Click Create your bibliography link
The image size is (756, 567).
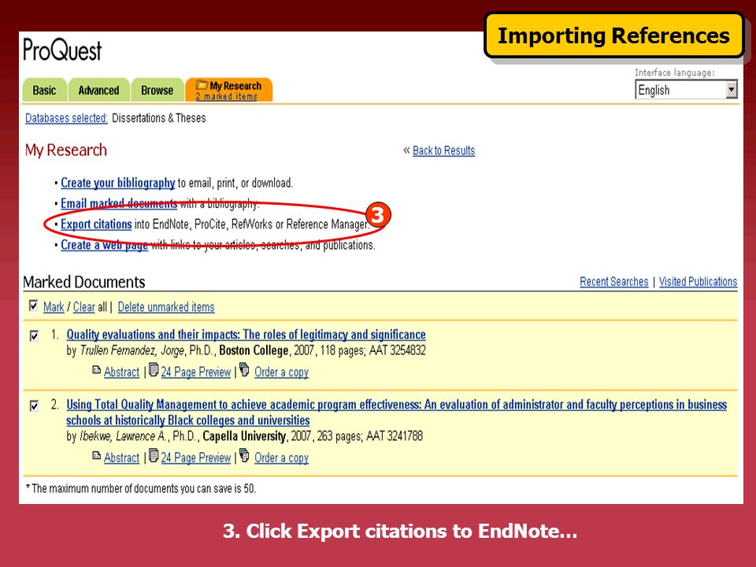tap(117, 183)
